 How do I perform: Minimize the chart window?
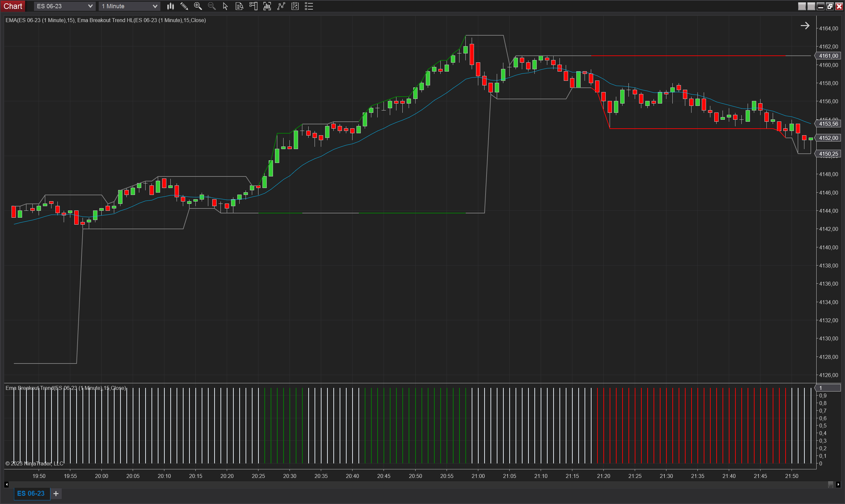821,6
